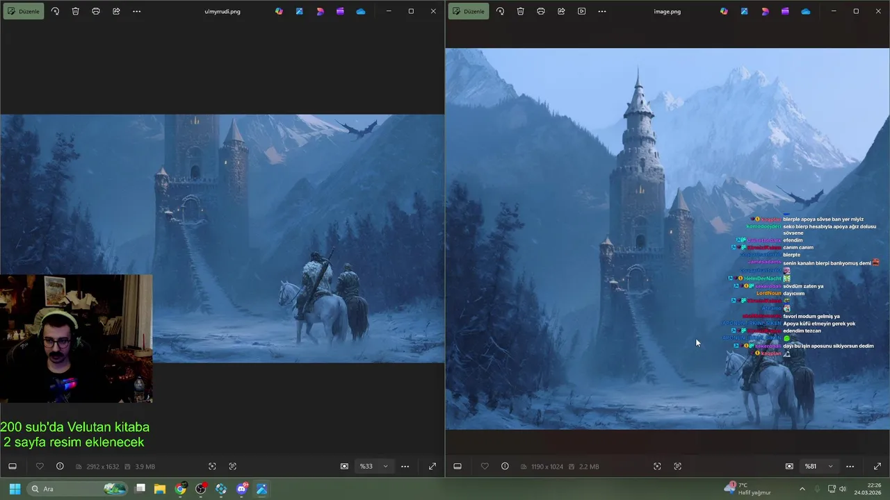The image size is (890, 500).
Task: Click the 2.2 MB file size text
Action: (x=589, y=467)
